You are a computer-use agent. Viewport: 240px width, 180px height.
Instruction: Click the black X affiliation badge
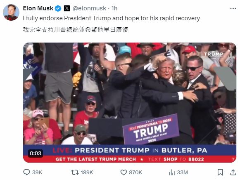point(67,8)
